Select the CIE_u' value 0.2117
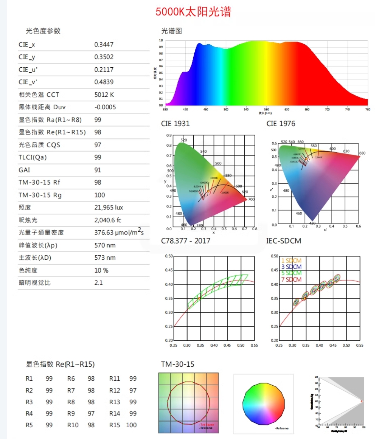The width and height of the screenshot is (379, 439). pos(104,70)
